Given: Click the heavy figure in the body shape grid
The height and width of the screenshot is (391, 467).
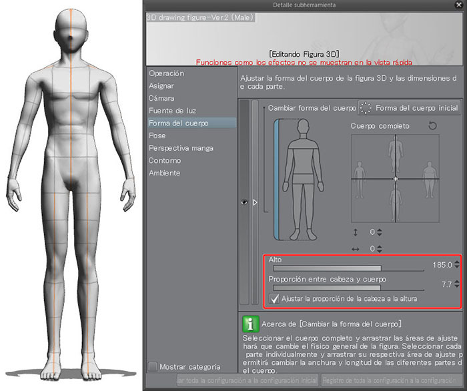Looking at the screenshot, I should 430,179.
